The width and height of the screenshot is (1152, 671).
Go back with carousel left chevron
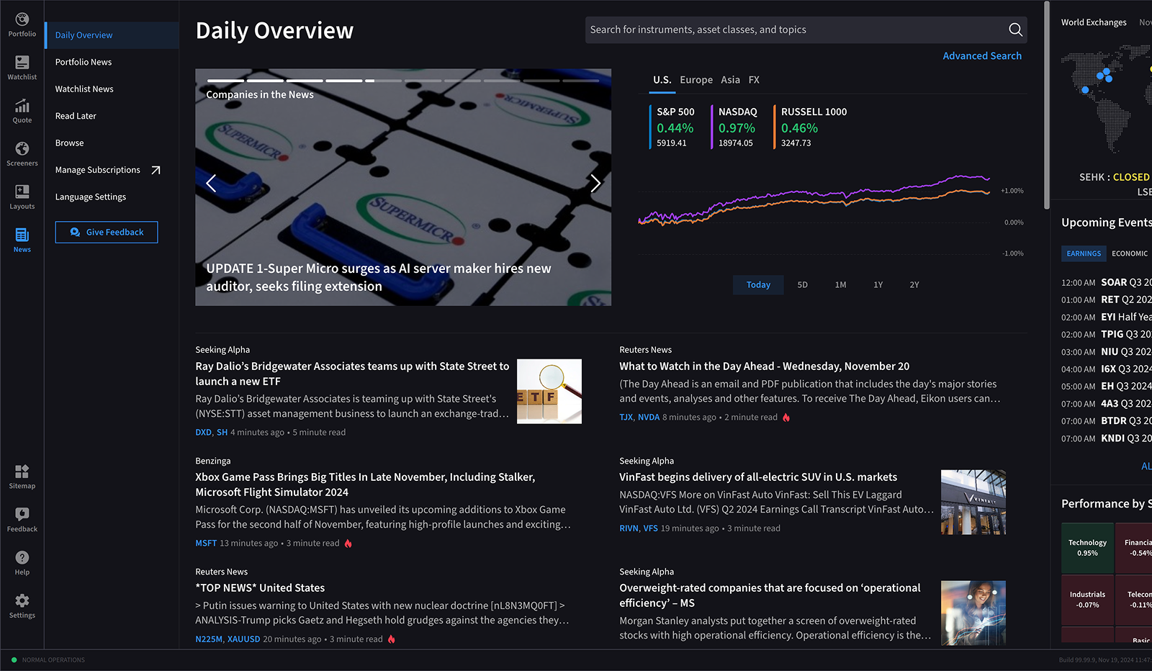[211, 184]
